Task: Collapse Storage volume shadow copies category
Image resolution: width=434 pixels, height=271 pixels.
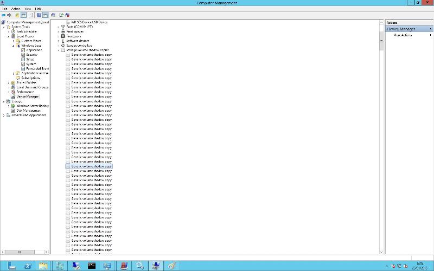Action: point(59,50)
